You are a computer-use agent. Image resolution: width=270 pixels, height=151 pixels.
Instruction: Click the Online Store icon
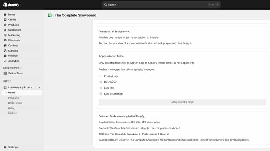click(5, 73)
